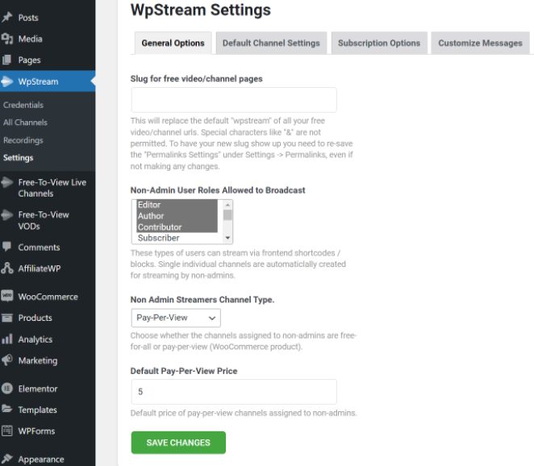Open the WooCommerce menu
The image size is (534, 466).
48,297
